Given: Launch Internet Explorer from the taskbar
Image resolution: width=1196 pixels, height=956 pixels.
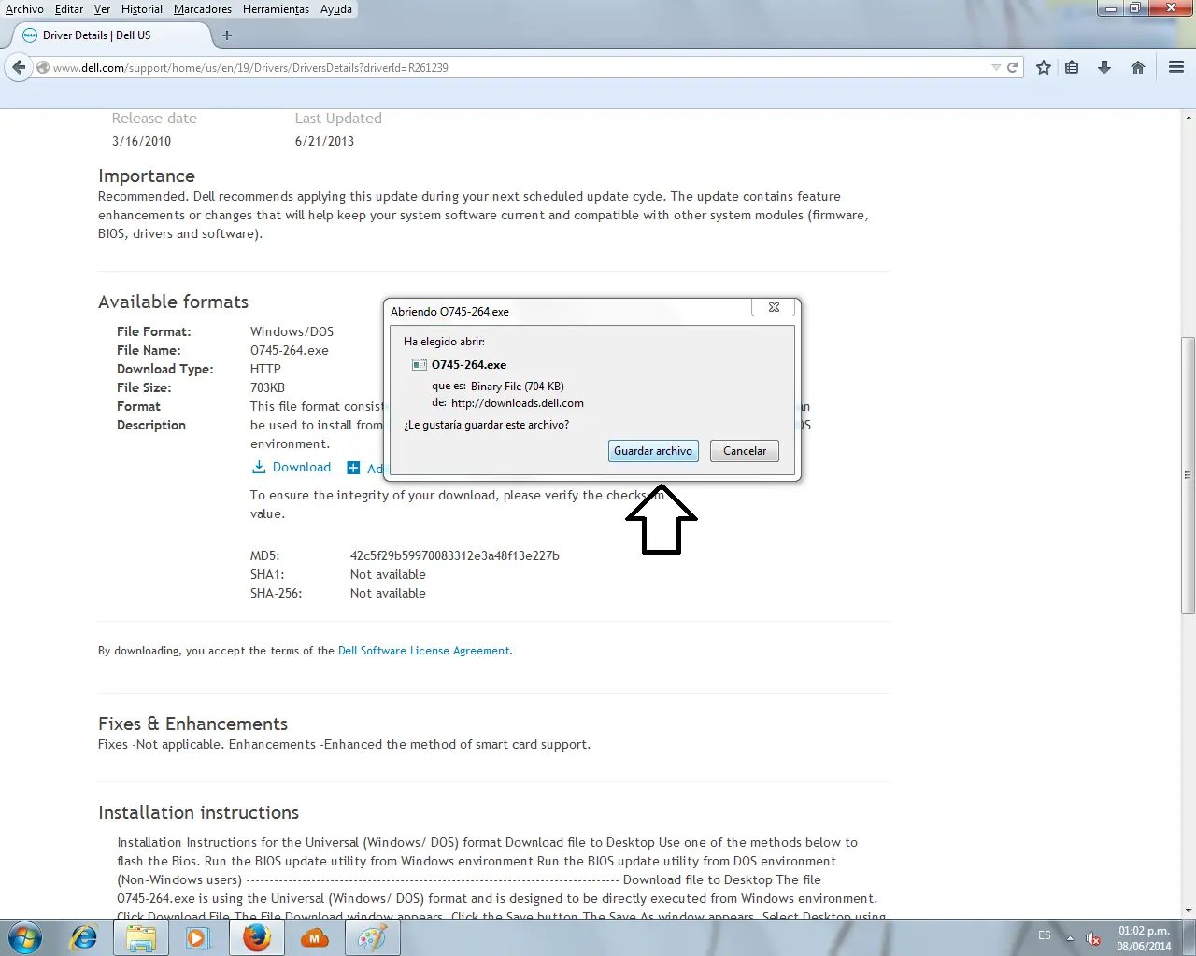Looking at the screenshot, I should tap(84, 937).
